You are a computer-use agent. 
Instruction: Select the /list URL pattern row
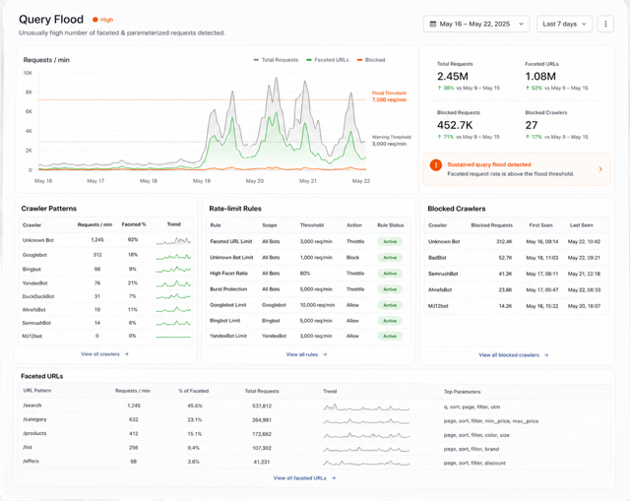pyautogui.click(x=315, y=448)
